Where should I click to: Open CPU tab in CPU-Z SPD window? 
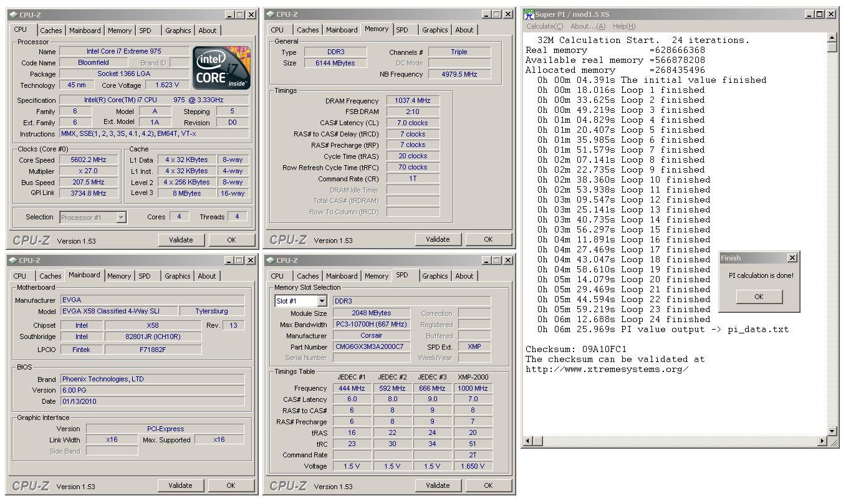click(x=277, y=276)
